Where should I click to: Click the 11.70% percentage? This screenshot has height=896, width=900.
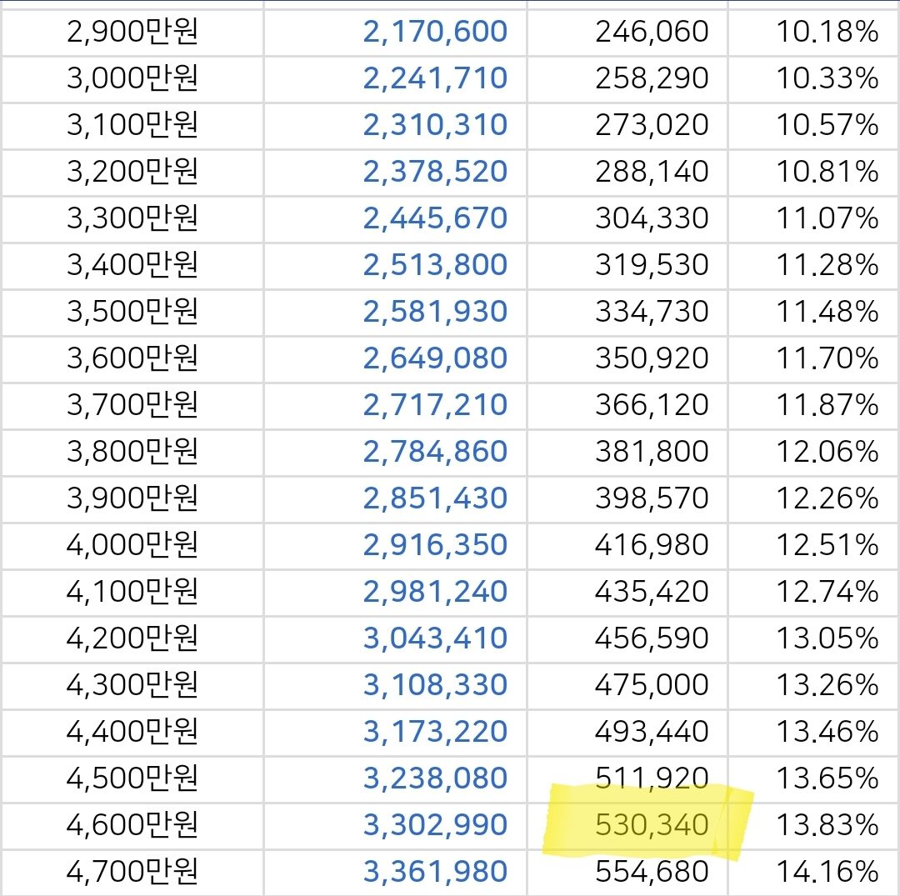click(x=827, y=358)
